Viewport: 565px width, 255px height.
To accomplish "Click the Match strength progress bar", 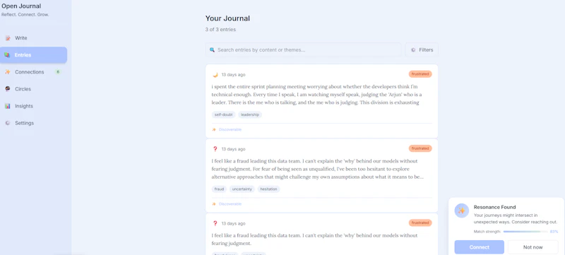I will [525, 232].
